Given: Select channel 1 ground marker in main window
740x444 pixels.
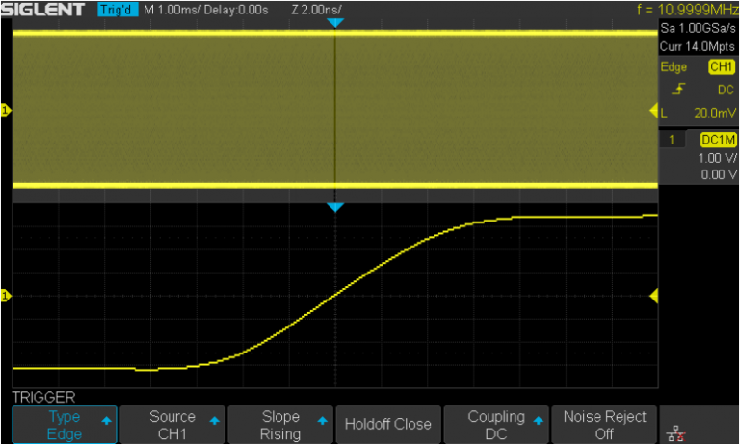Looking at the screenshot, I should 5,112.
